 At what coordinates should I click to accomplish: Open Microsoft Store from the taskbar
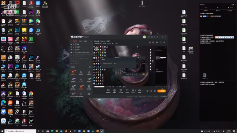pos(48,131)
